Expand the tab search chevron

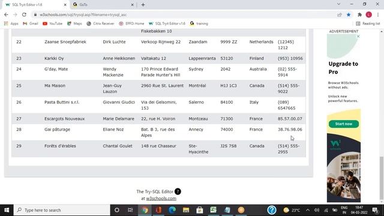[x=338, y=4]
